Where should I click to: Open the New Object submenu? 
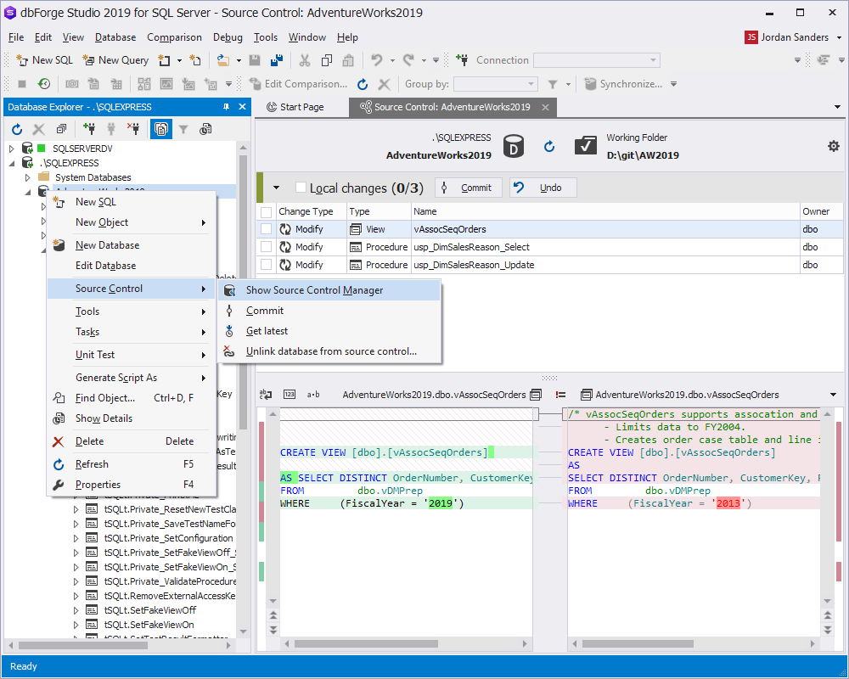(x=132, y=222)
